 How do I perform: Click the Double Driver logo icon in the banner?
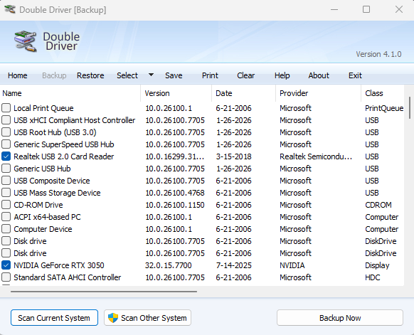point(26,41)
